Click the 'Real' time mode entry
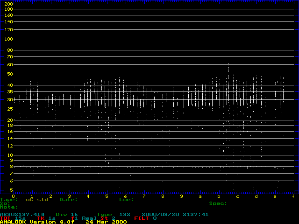This screenshot has height=224, width=299. point(89,218)
